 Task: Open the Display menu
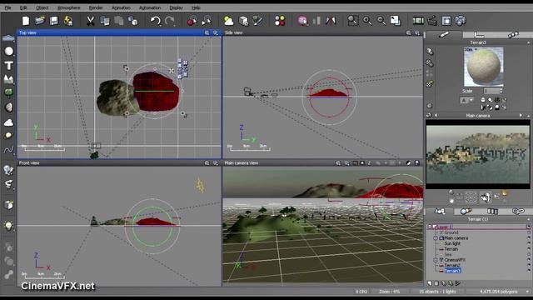coord(176,7)
